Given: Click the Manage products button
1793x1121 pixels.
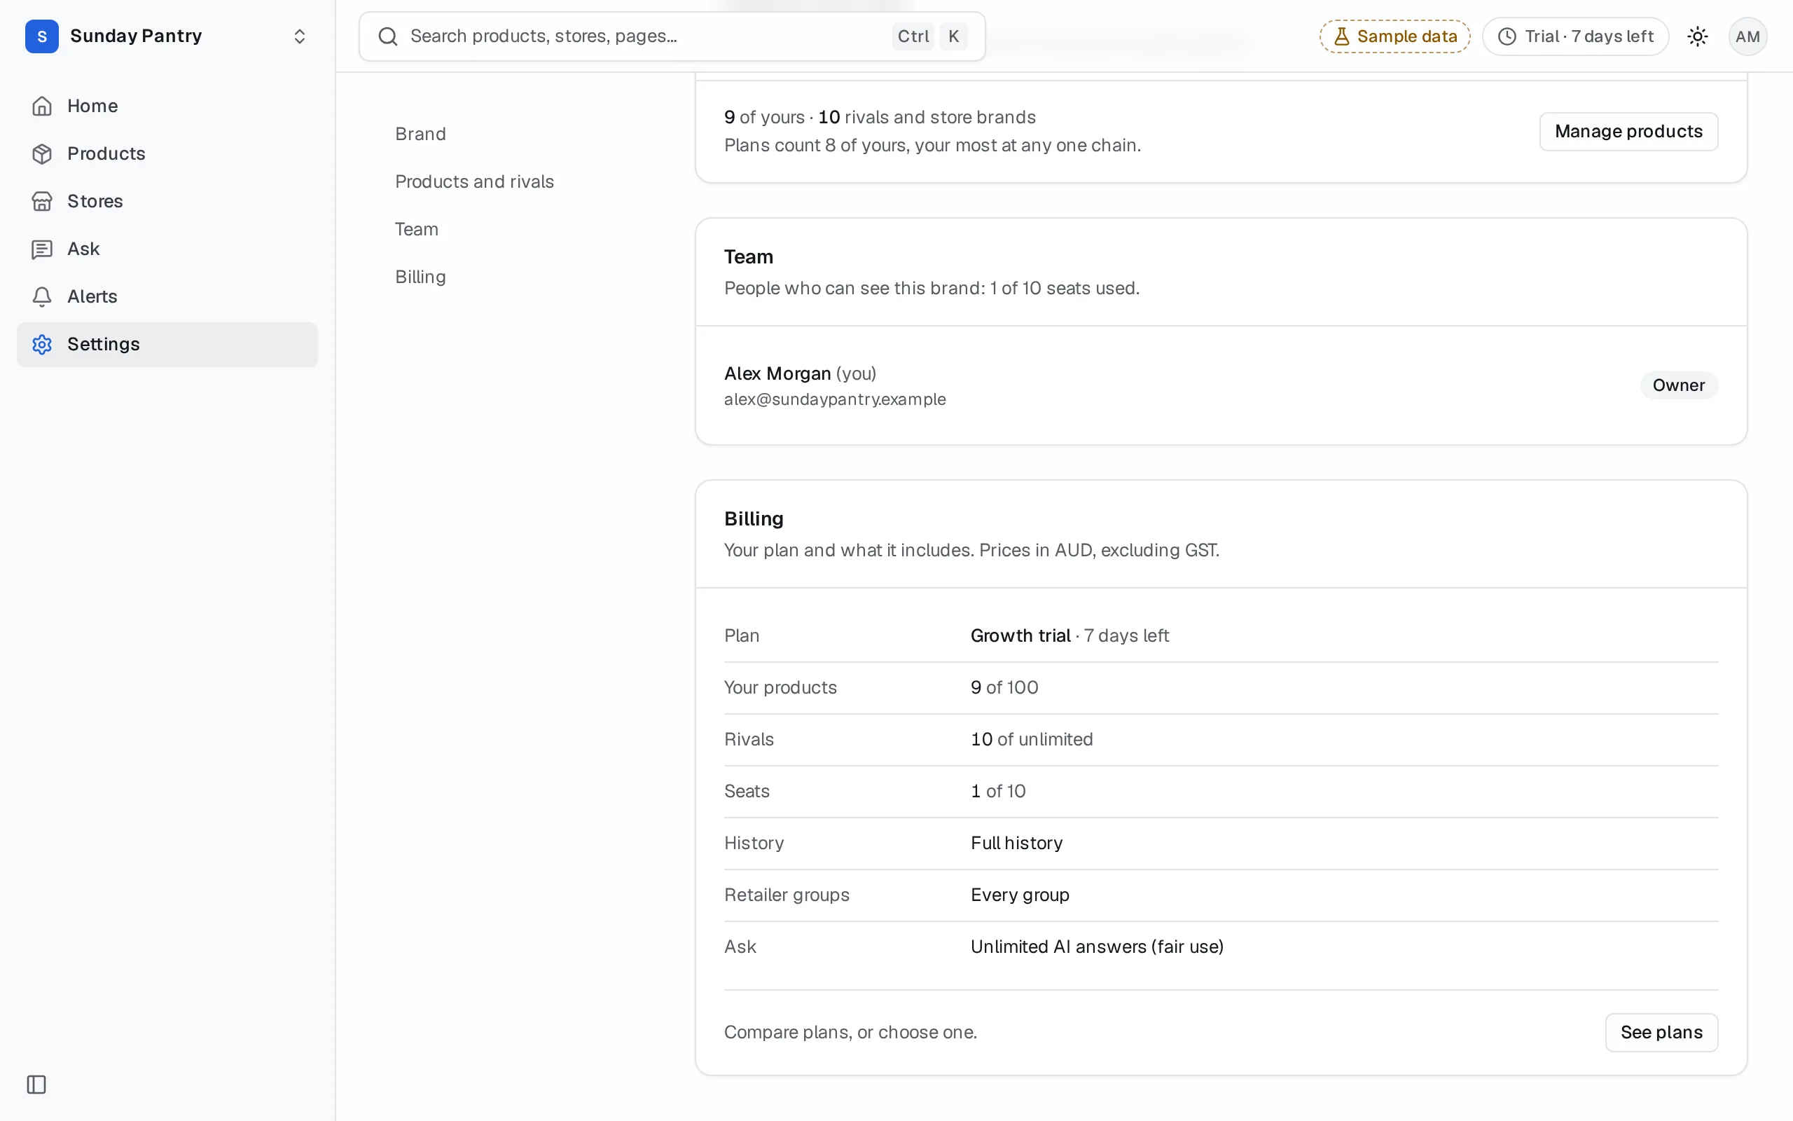Looking at the screenshot, I should pyautogui.click(x=1628, y=131).
